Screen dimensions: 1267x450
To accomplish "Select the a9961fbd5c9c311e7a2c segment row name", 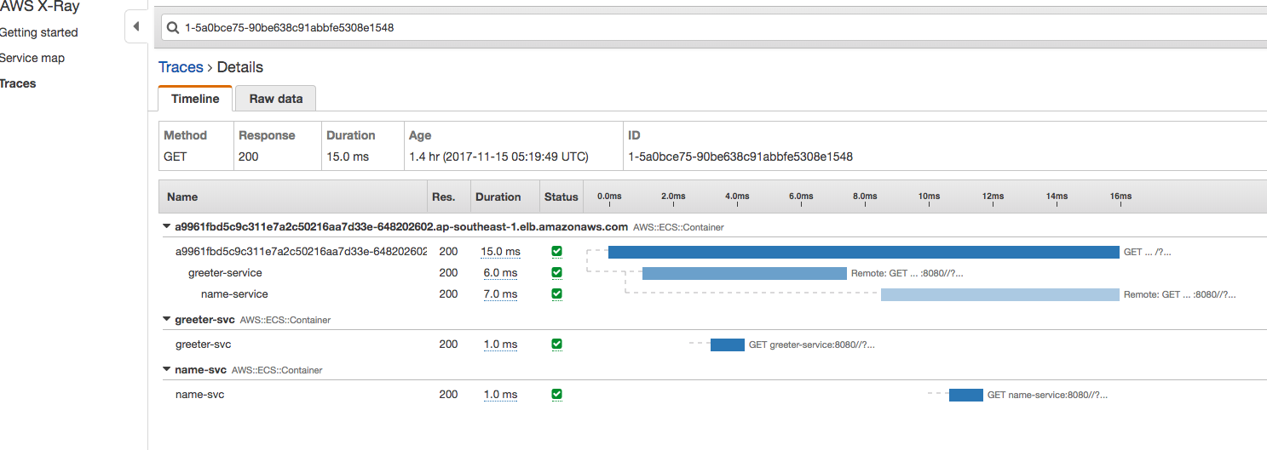I will [302, 252].
